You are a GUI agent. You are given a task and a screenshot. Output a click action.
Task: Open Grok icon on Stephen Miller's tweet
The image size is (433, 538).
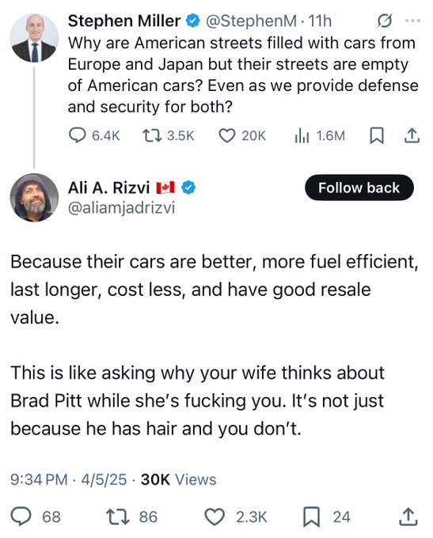384,21
